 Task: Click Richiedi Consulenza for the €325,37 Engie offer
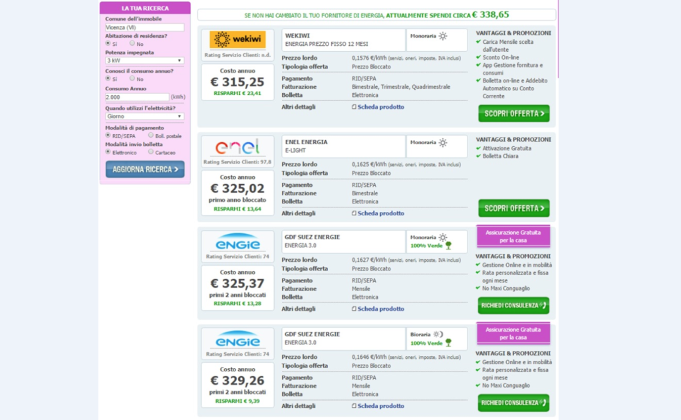click(x=513, y=306)
